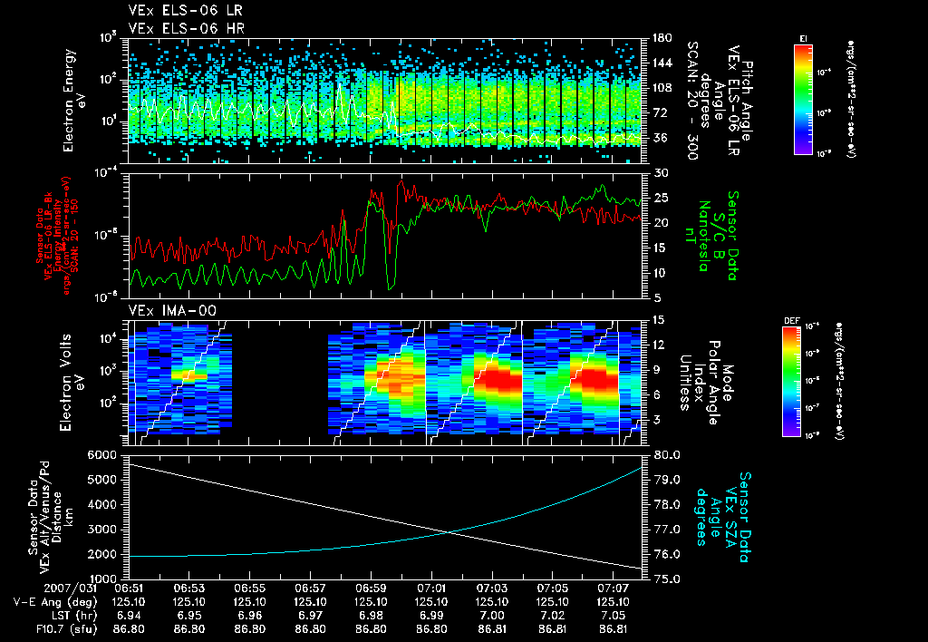Click the 'LST (hr)' row label
Image resolution: width=928 pixels, height=642 pixels.
pos(74,616)
